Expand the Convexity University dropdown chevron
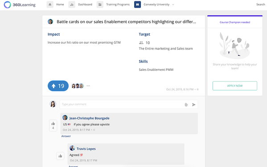This screenshot has height=167, width=267. tap(173, 4)
